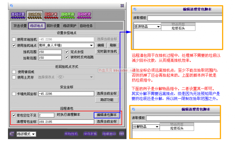This screenshot has height=141, width=235.
Task: Click the list icon at bottom right corner
Action: 122,134
